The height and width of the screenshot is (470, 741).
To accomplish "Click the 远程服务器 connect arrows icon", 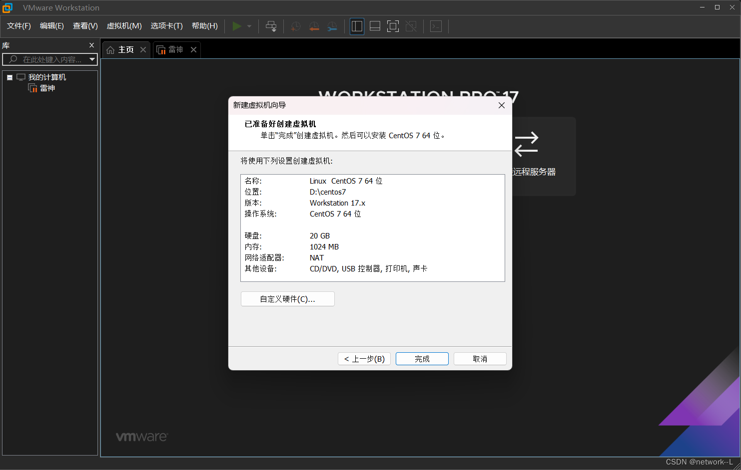I will (x=526, y=144).
